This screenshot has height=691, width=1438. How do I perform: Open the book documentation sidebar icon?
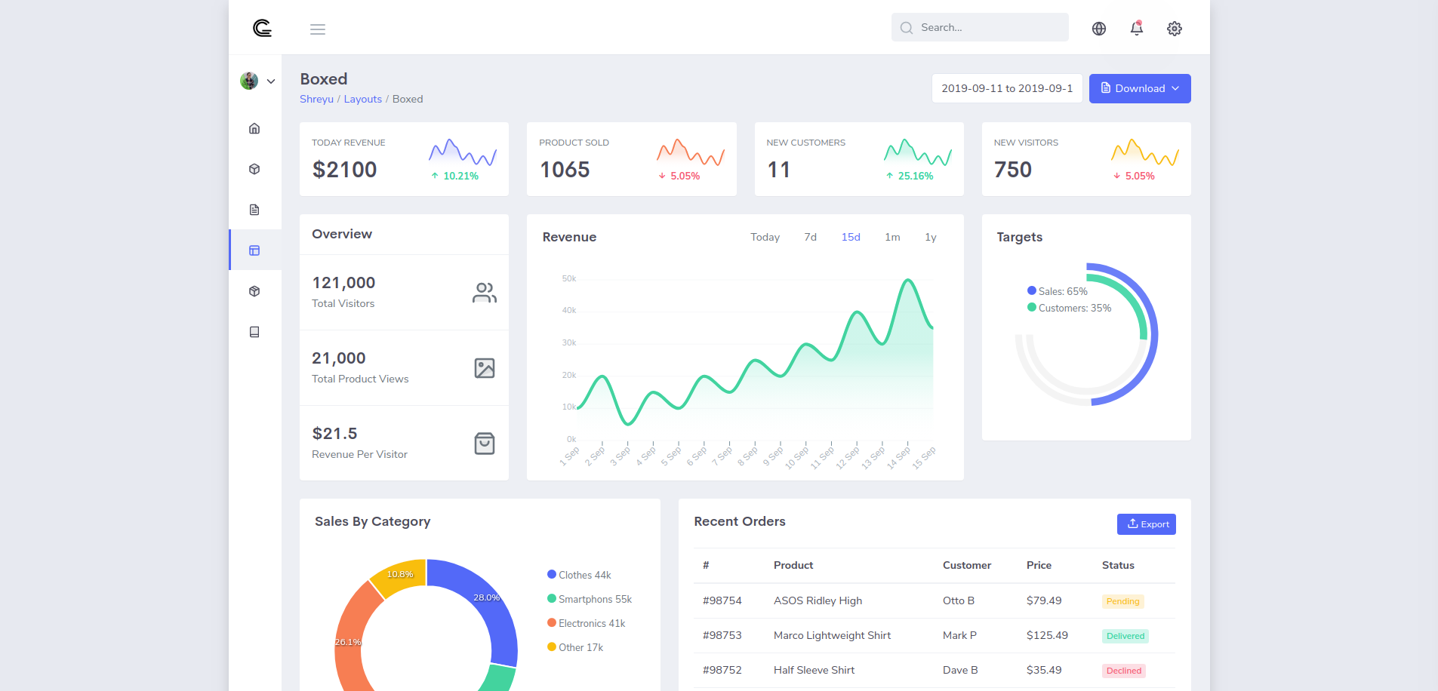click(x=254, y=332)
